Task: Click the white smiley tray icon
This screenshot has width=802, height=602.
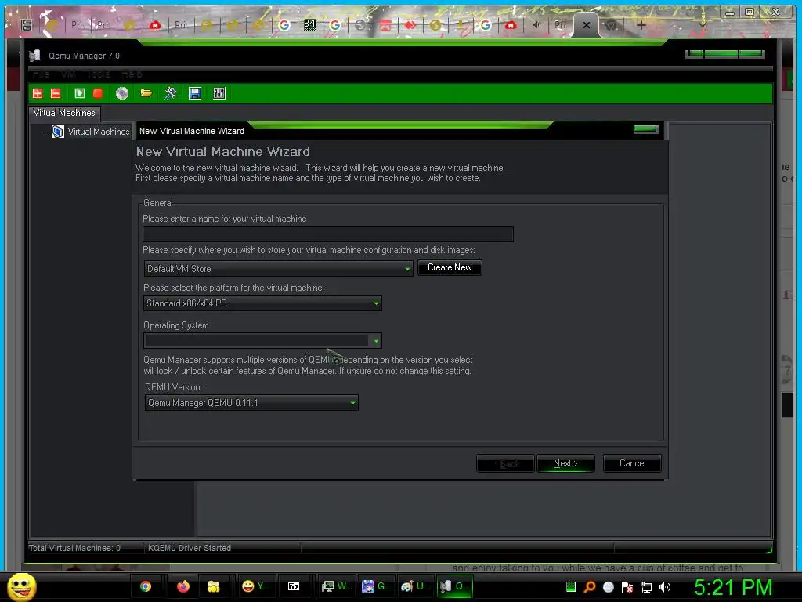Action: 608,587
